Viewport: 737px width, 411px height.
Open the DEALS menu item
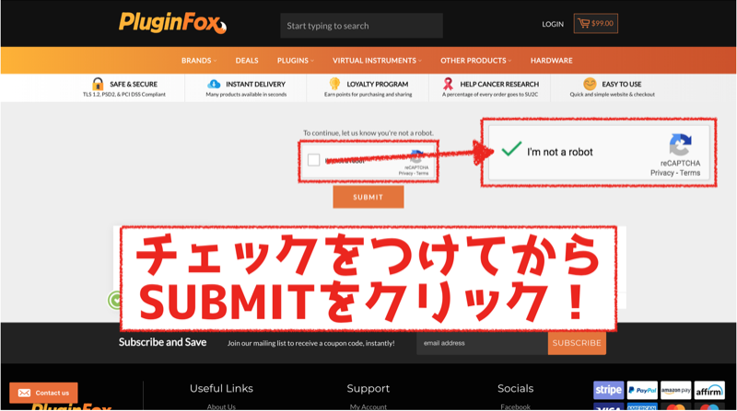[247, 61]
